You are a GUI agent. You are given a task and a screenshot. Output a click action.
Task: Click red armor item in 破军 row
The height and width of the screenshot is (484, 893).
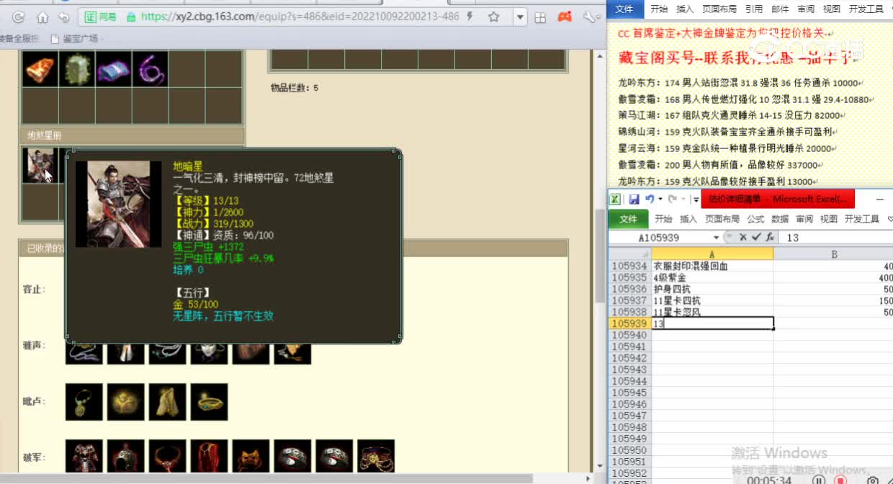(84, 456)
